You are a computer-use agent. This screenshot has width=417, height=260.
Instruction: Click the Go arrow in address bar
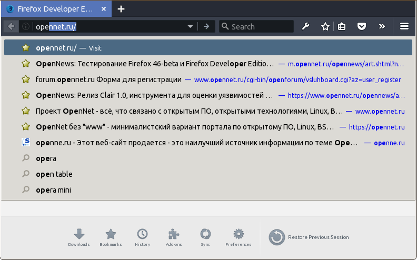coord(206,27)
